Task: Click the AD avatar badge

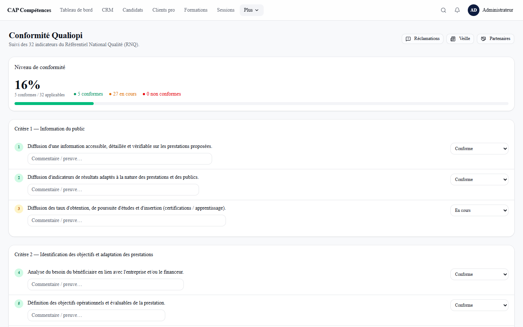Action: pos(474,10)
